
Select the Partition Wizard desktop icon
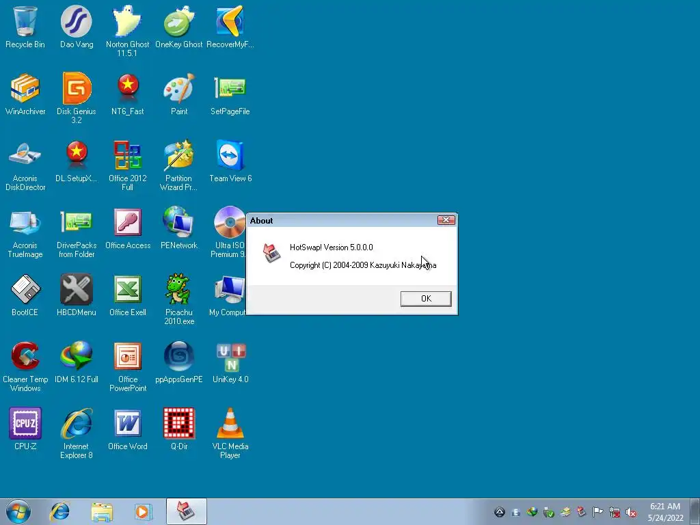tap(179, 165)
